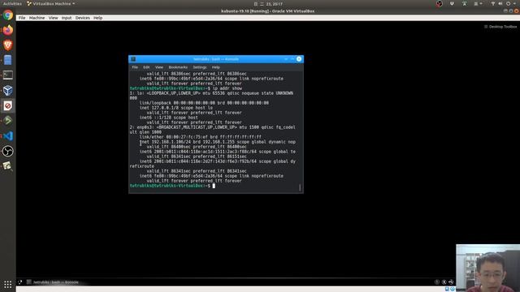Open VirtualBox Manager cube icon in dock
This screenshot has height=292, width=520.
coord(8,90)
